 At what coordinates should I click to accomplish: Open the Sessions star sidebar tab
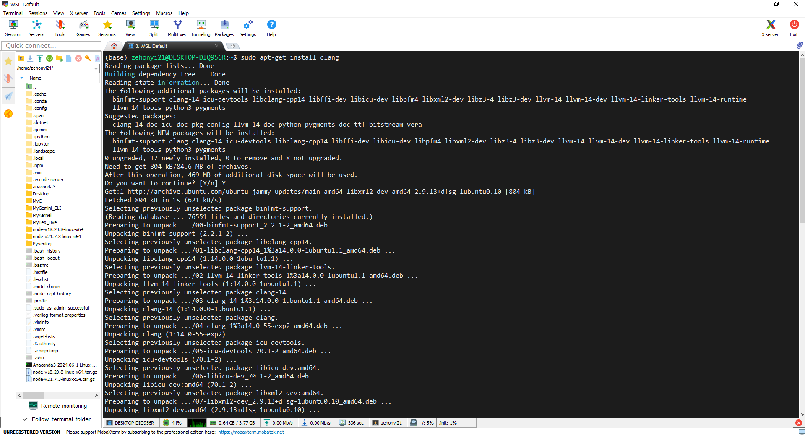[x=8, y=61]
